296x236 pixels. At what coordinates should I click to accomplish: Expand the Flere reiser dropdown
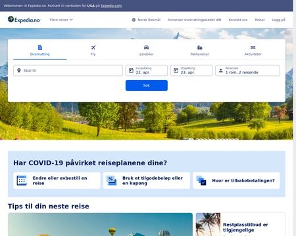click(61, 20)
